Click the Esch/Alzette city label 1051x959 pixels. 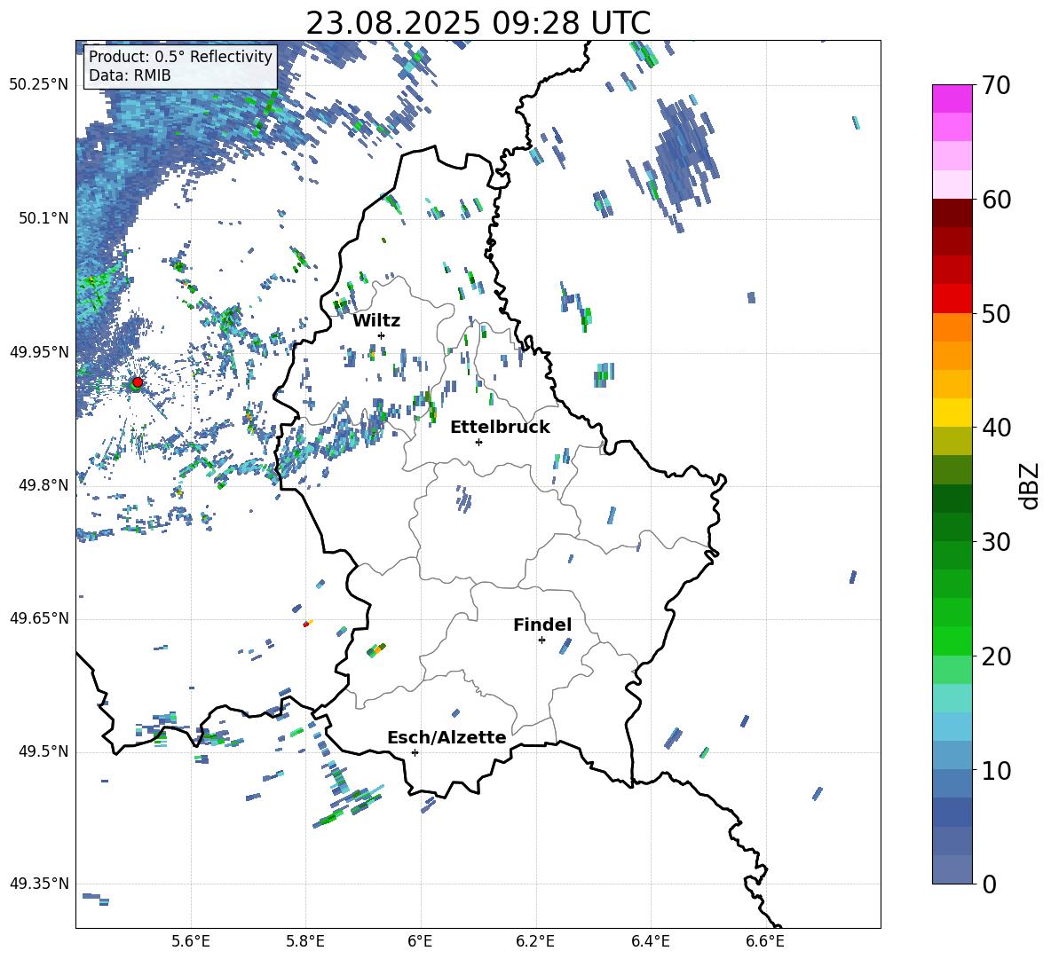pyautogui.click(x=447, y=737)
